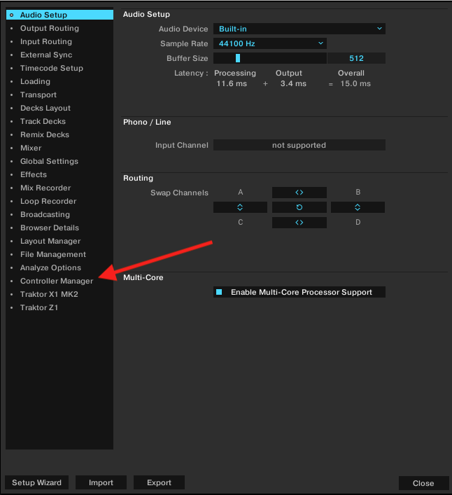Click the Input Channel 'not supported' field

pyautogui.click(x=299, y=145)
